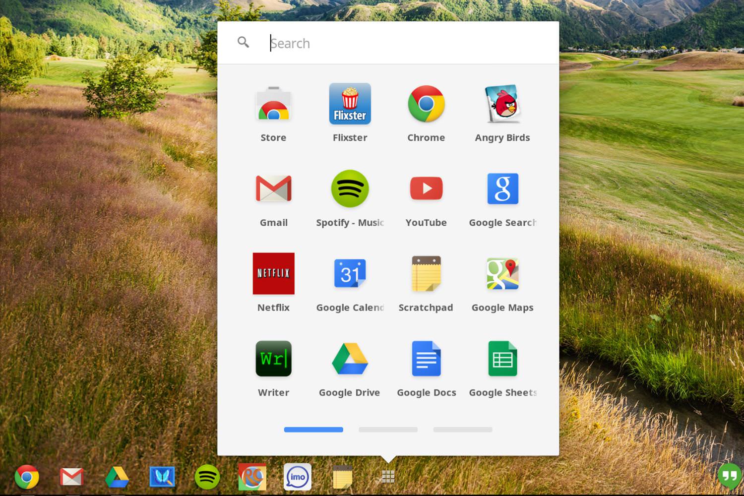
Task: Launch Netflix
Action: [273, 273]
